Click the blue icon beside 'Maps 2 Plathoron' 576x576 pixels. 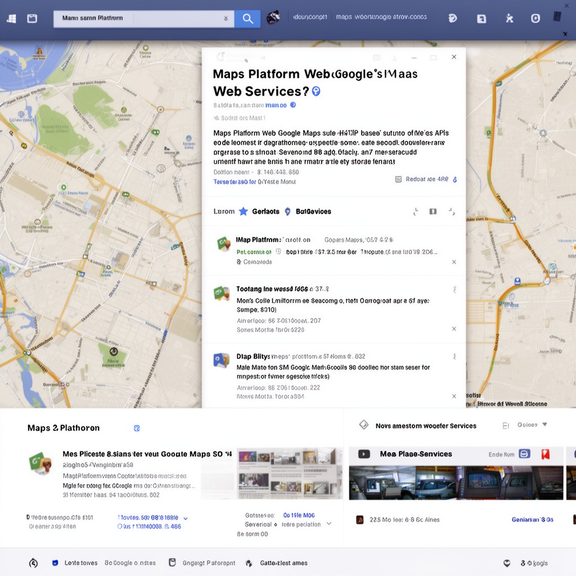click(137, 428)
